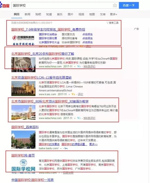Click the 国际学校网 logo thumbnail

(23, 166)
